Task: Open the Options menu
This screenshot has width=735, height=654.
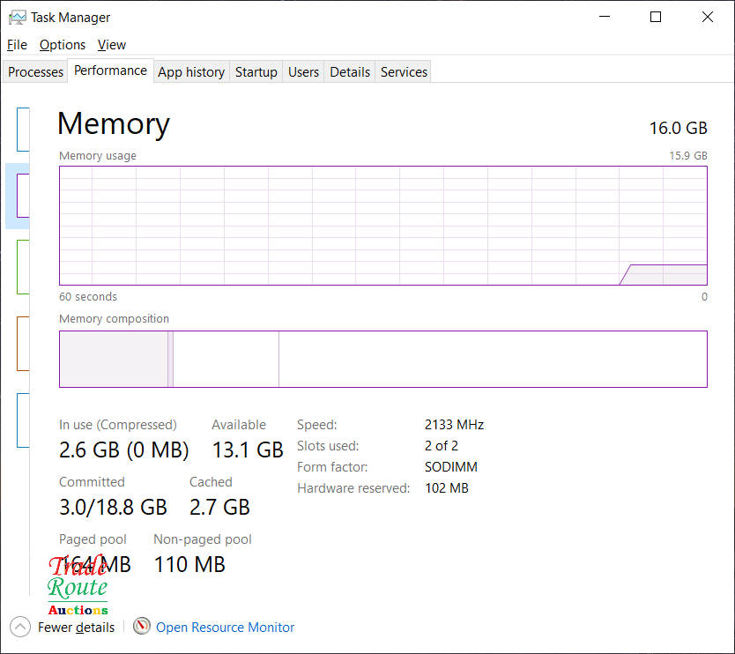Action: [63, 45]
